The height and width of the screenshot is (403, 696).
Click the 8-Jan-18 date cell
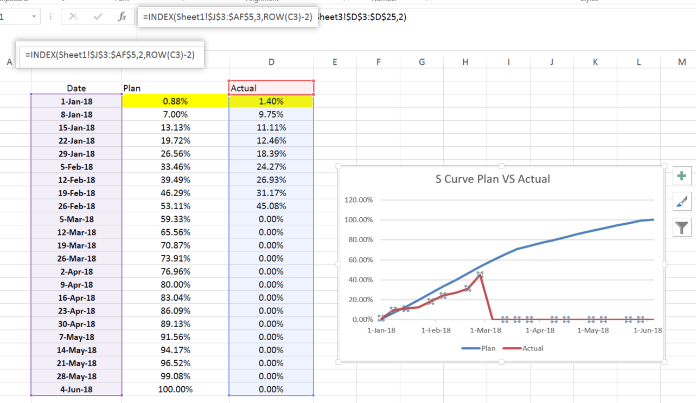tap(76, 114)
